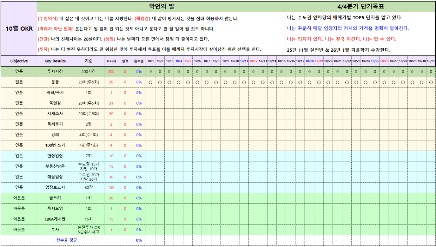Select the blue 10/4 date header
Viewport: 436px width, 247px height.
click(x=179, y=61)
